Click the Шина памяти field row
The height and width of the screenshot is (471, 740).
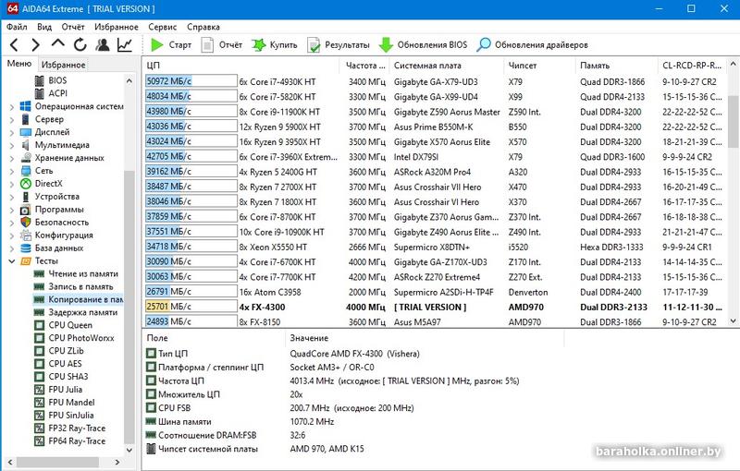354,421
